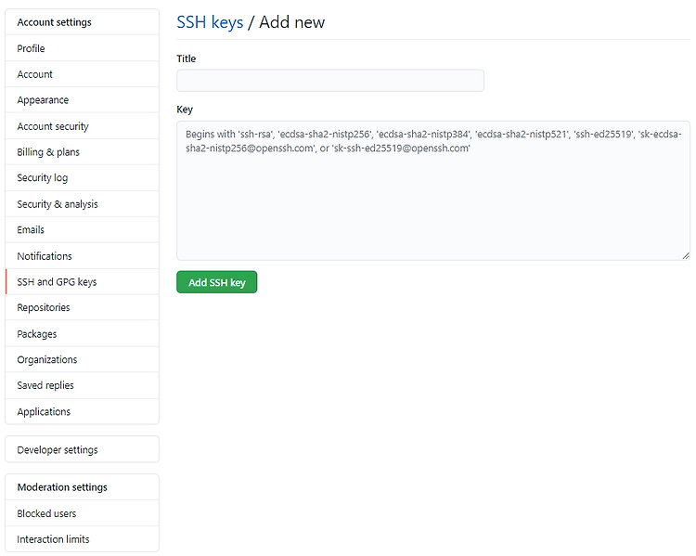This screenshot has width=696, height=556.
Task: View the Security log
Action: (x=82, y=177)
